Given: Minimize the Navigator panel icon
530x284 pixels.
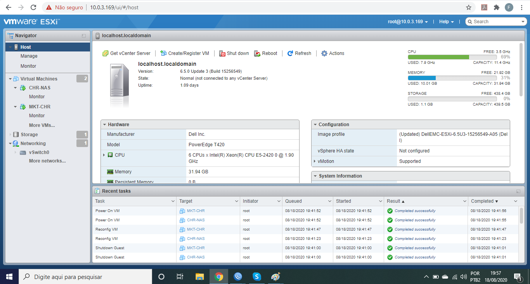Looking at the screenshot, I should (84, 36).
